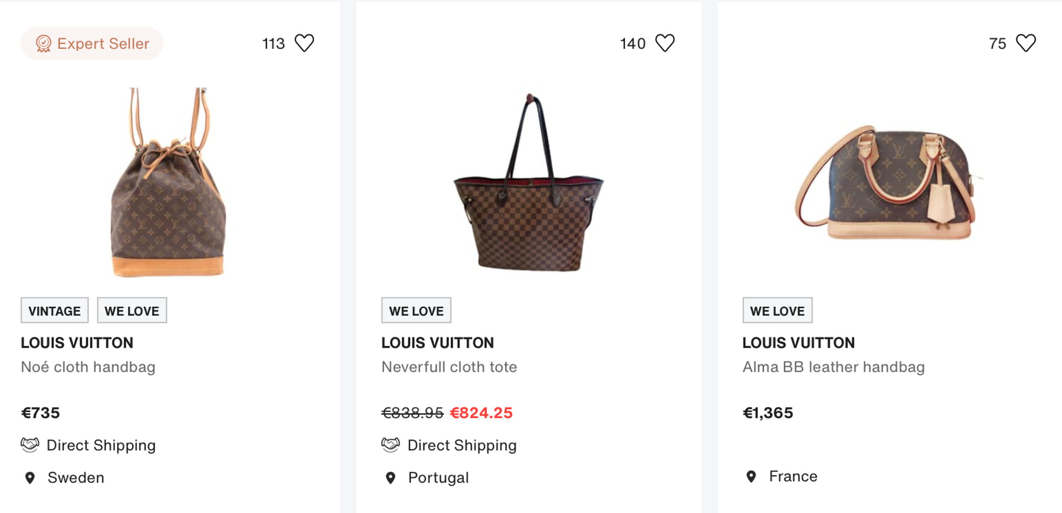
Task: Toggle heart on Alma BB handbag
Action: [x=1025, y=43]
